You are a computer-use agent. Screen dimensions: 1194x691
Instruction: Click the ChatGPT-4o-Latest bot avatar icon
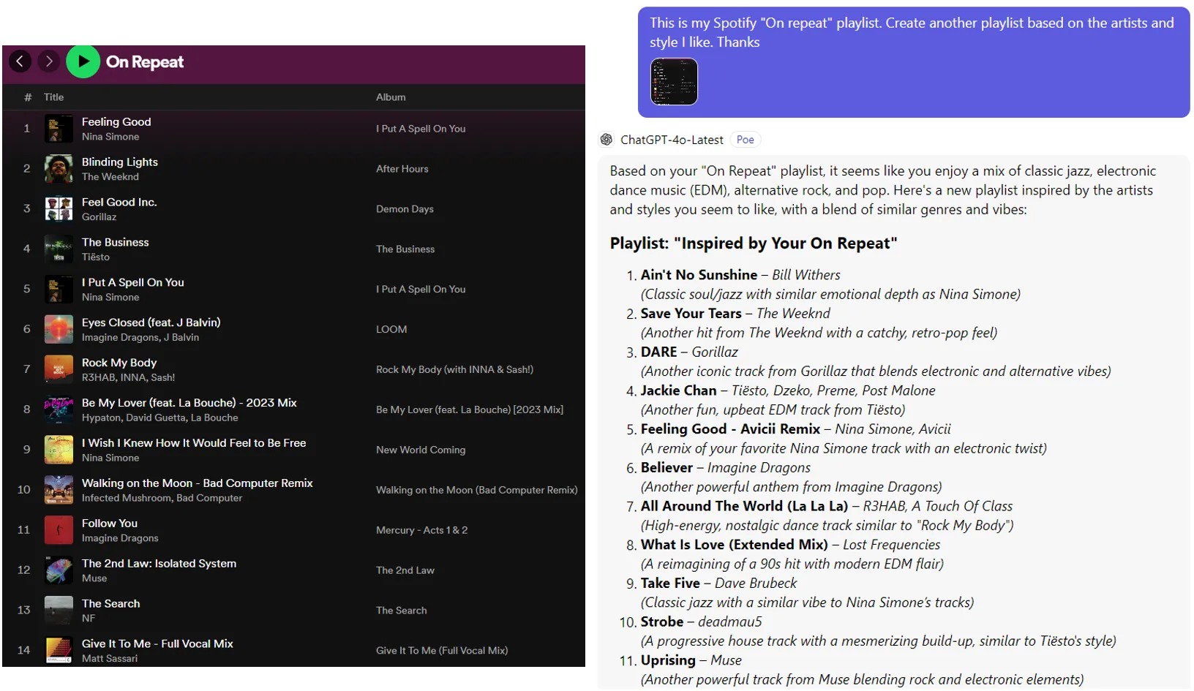point(607,140)
